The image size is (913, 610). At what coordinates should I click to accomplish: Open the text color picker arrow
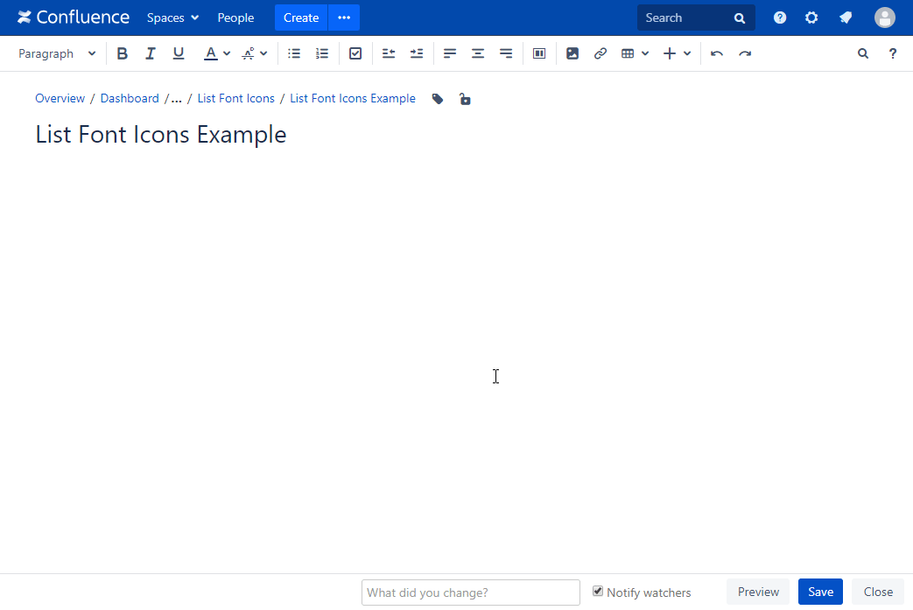pyautogui.click(x=227, y=53)
